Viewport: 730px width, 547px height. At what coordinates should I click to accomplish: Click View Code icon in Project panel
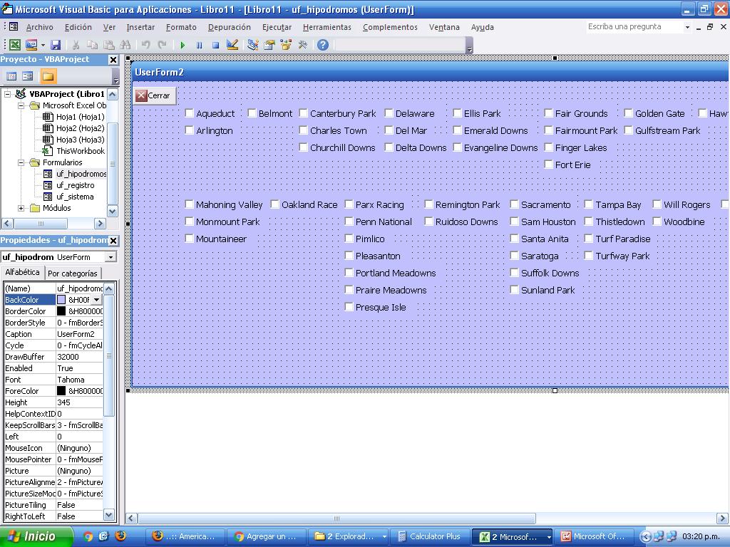click(11, 75)
